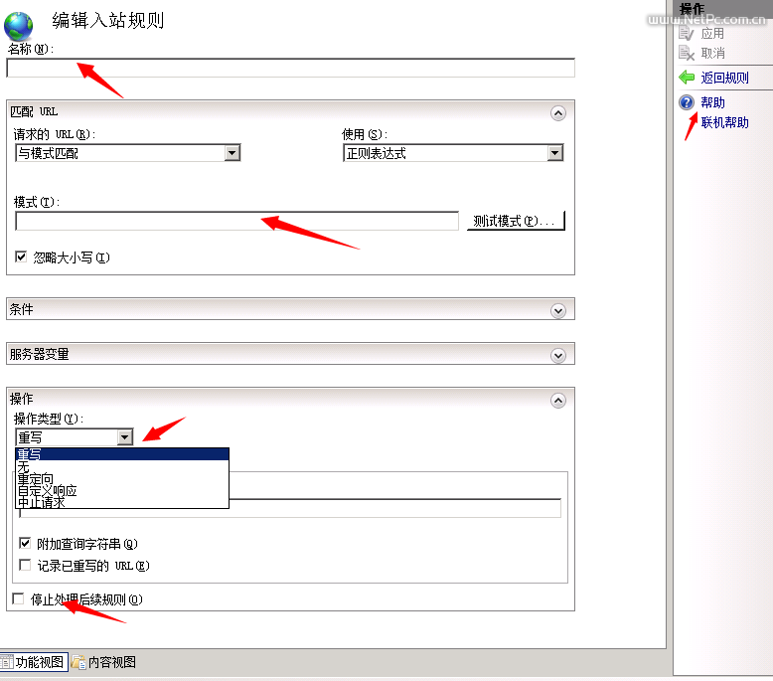Open the 帮助 link
Screen dimensions: 773x681
point(712,102)
